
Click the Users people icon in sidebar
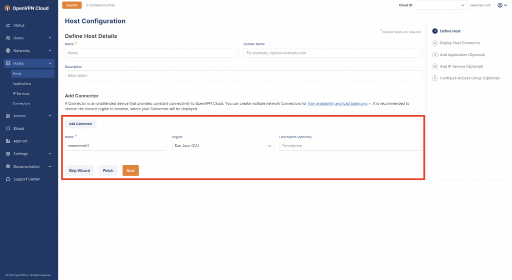(x=8, y=38)
